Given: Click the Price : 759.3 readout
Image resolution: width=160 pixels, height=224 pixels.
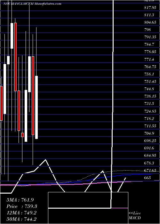Looking at the screenshot, I should click(21, 206).
